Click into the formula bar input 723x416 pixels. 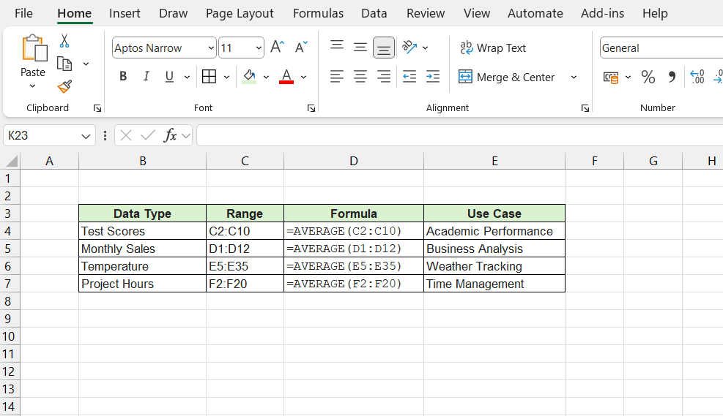pos(460,135)
